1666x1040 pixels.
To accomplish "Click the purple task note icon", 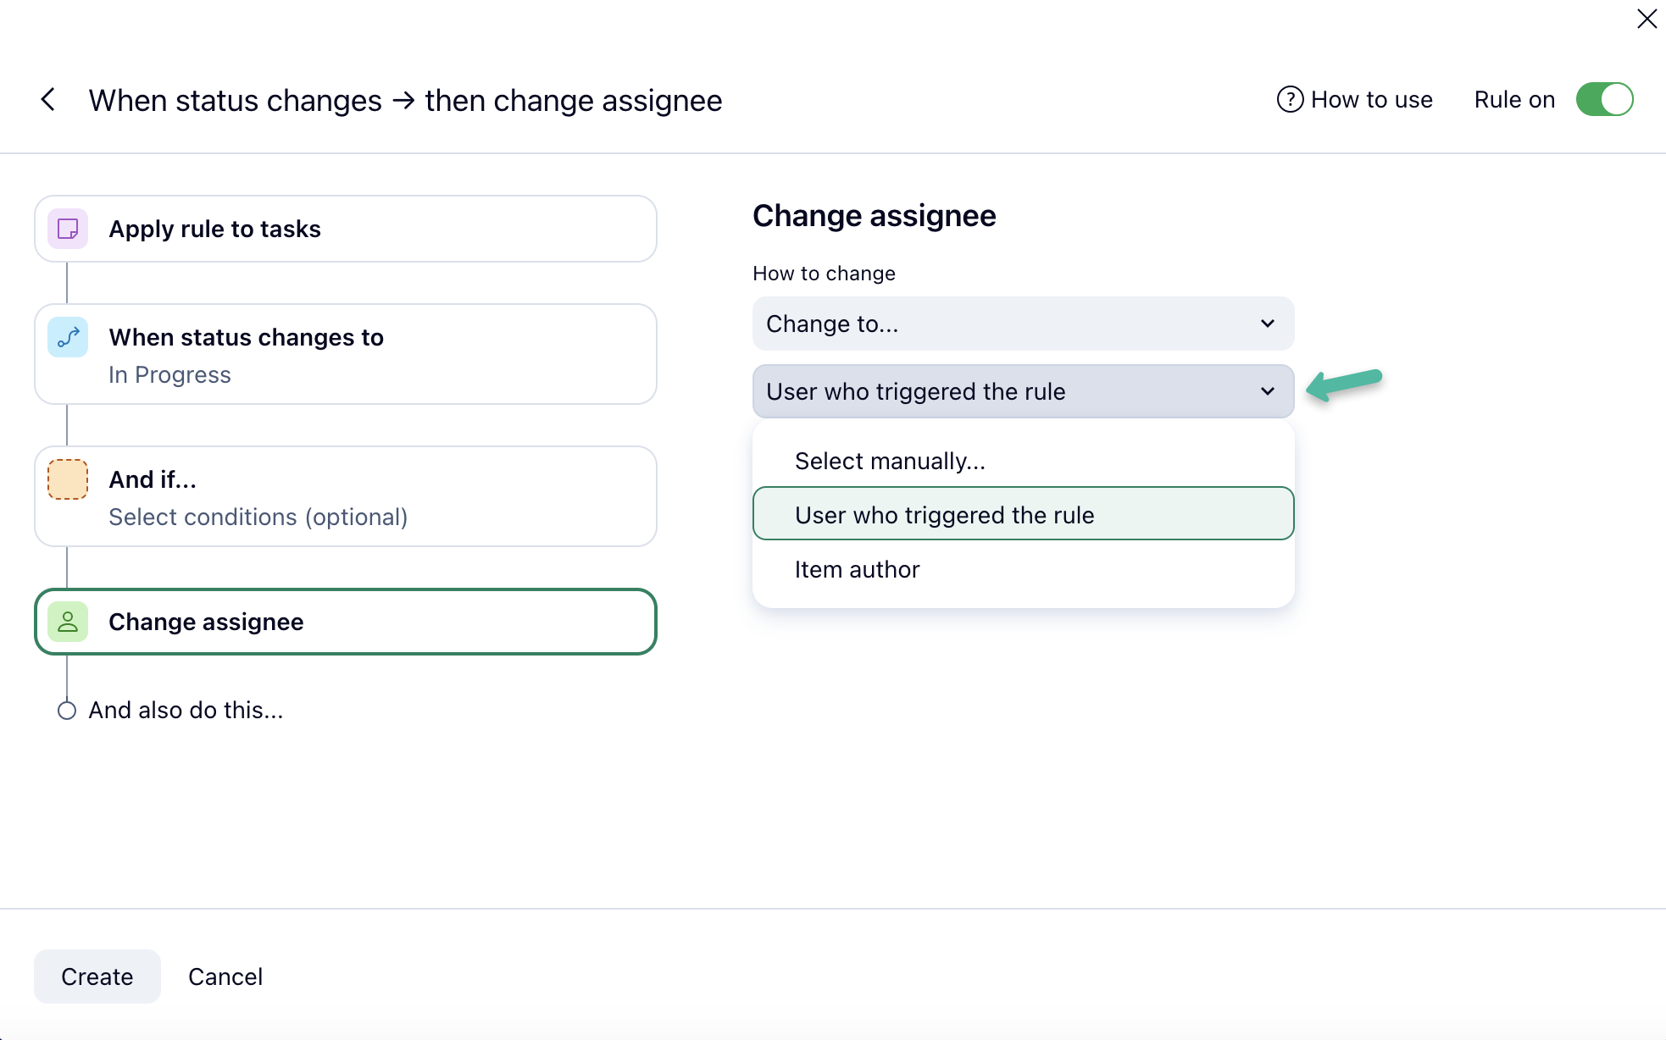I will tap(68, 229).
